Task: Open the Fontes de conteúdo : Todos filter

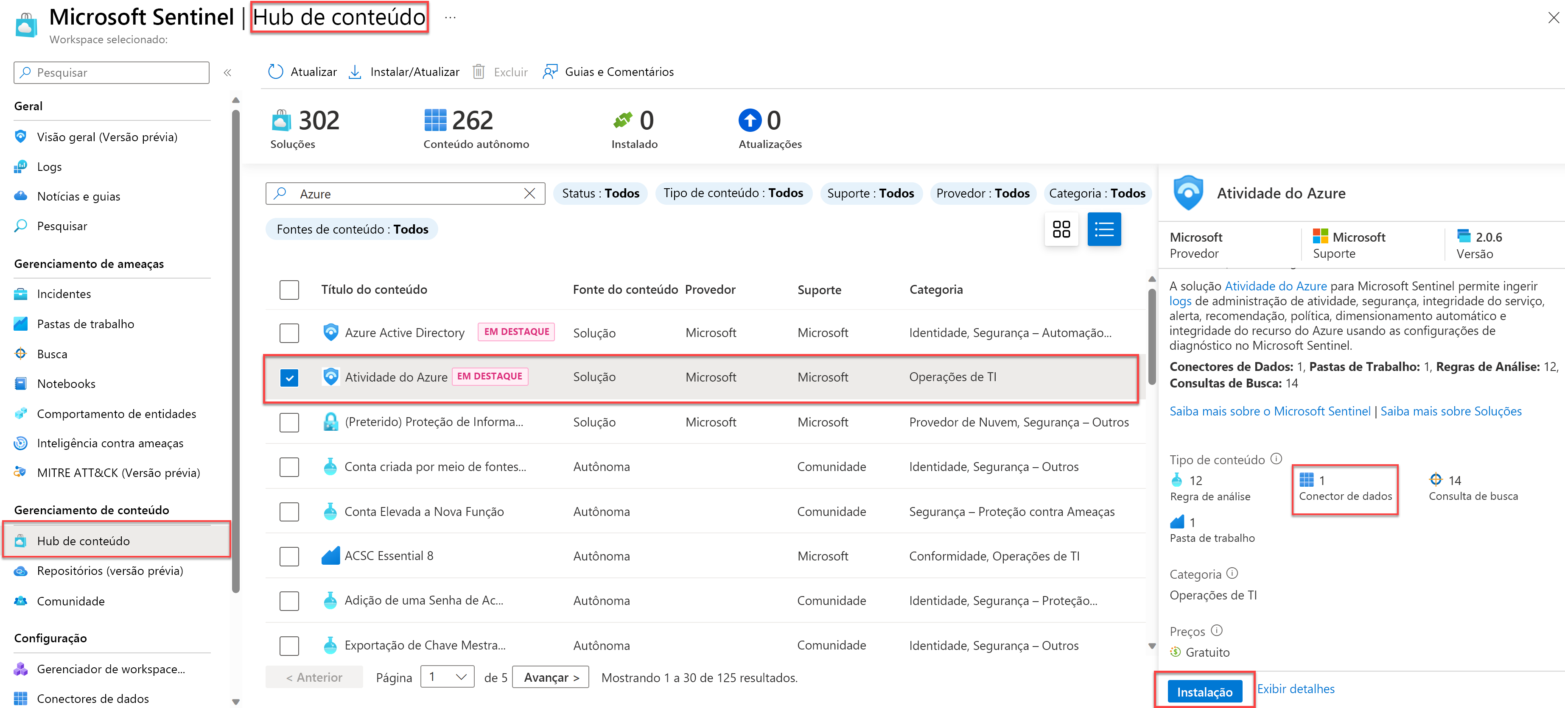Action: [352, 229]
